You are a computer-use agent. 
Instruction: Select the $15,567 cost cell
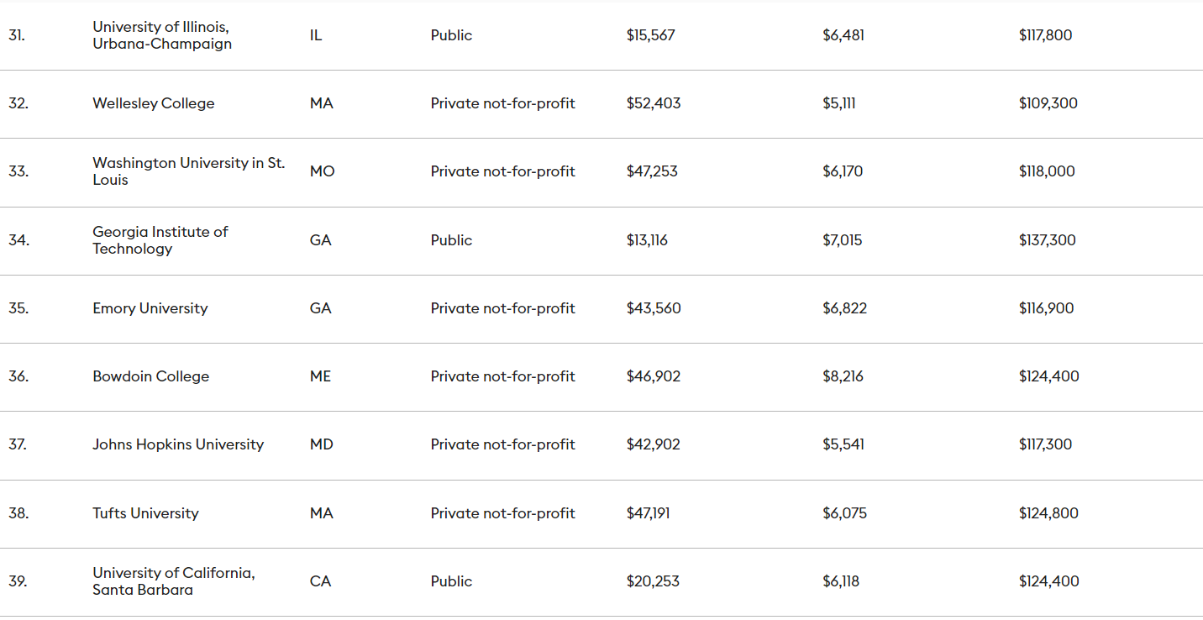click(650, 35)
